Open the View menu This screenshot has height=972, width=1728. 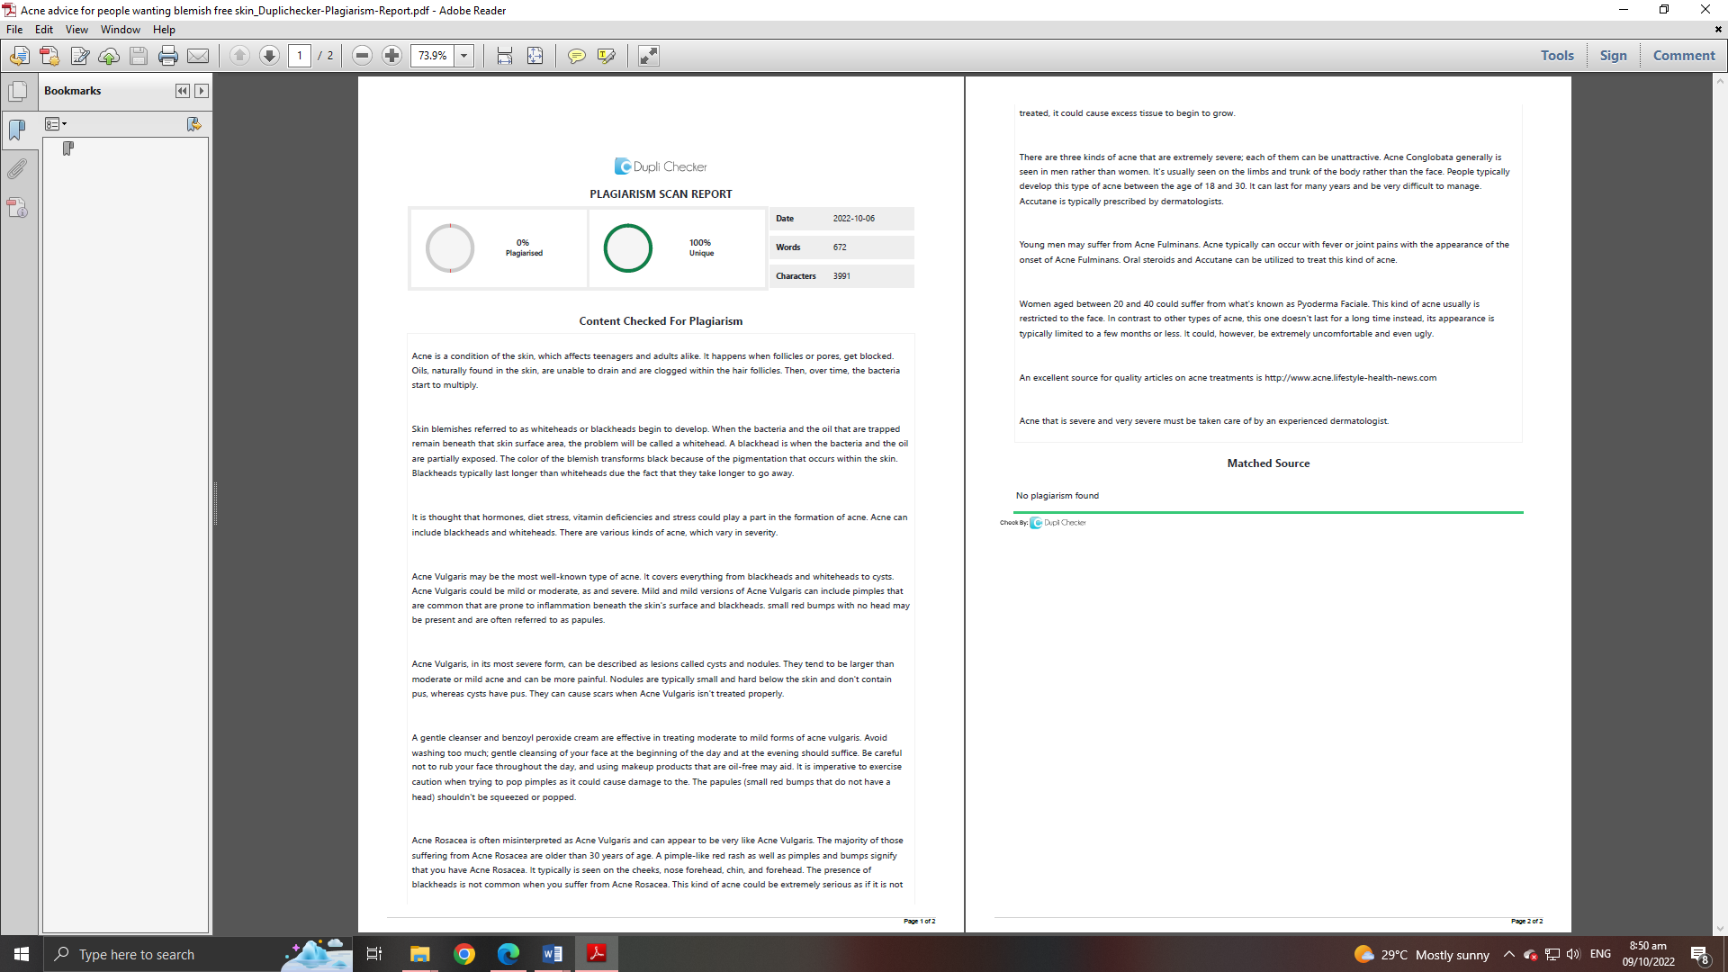[x=76, y=30]
